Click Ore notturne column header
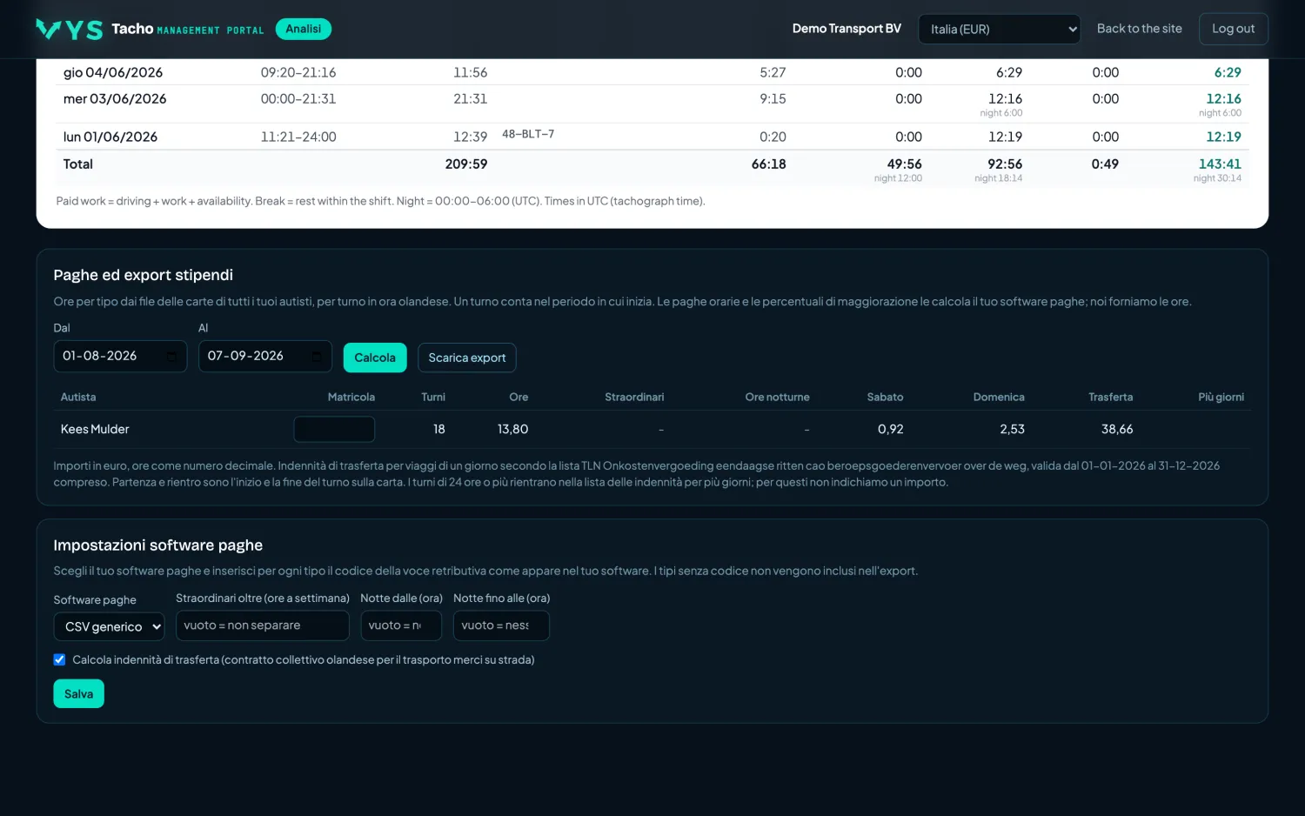The width and height of the screenshot is (1305, 816). pos(777,397)
